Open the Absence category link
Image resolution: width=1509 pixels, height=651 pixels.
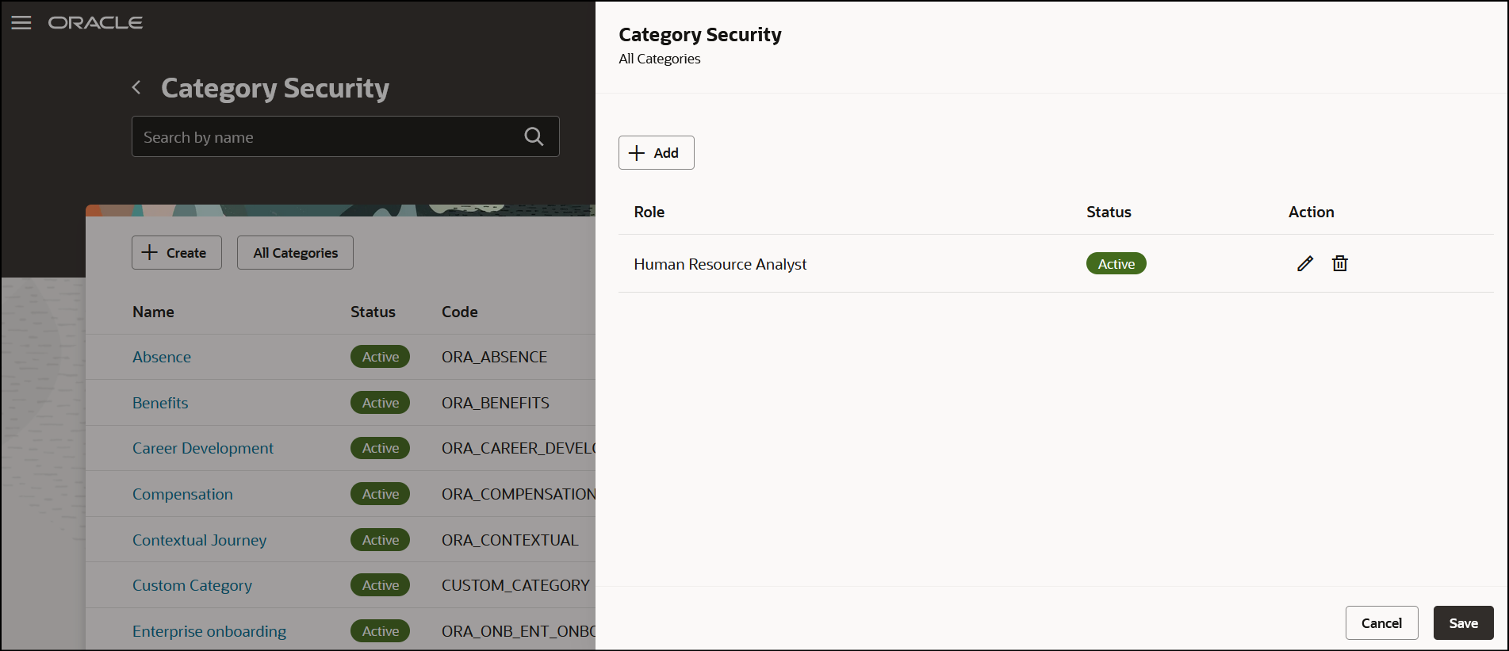[162, 357]
